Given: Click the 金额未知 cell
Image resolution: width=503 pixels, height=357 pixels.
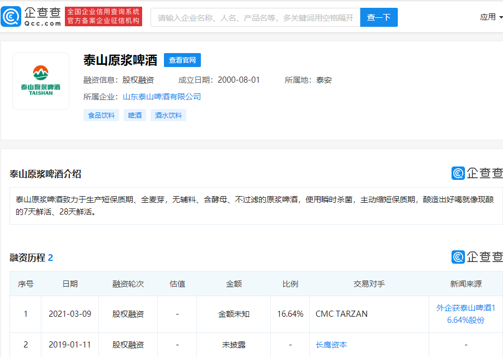Looking at the screenshot, I should coord(233,314).
